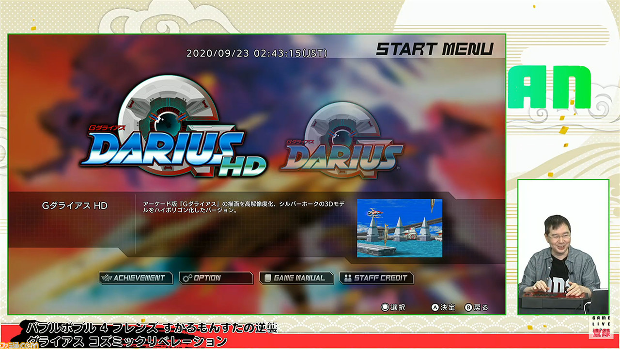Click the 'ダライアス コズミックリベレーション' ticker line

(x=126, y=341)
